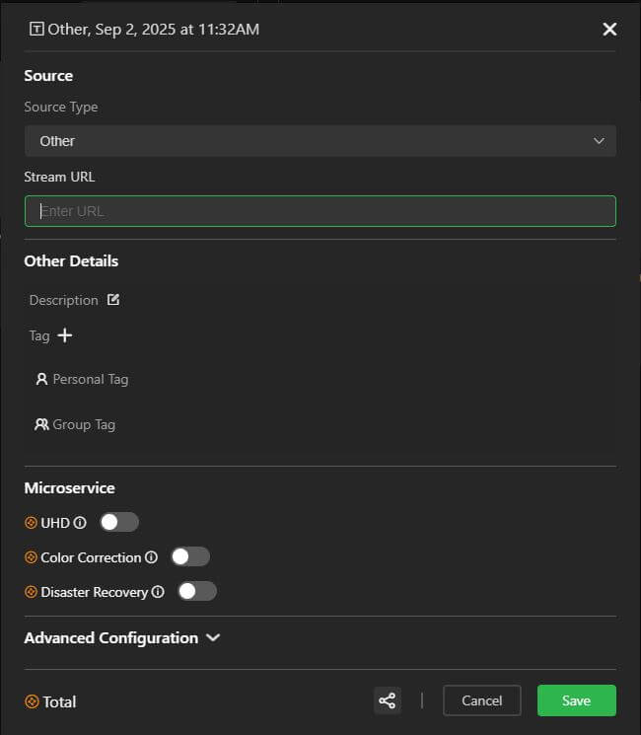Click the UHD info icon
641x735 pixels.
click(x=80, y=523)
